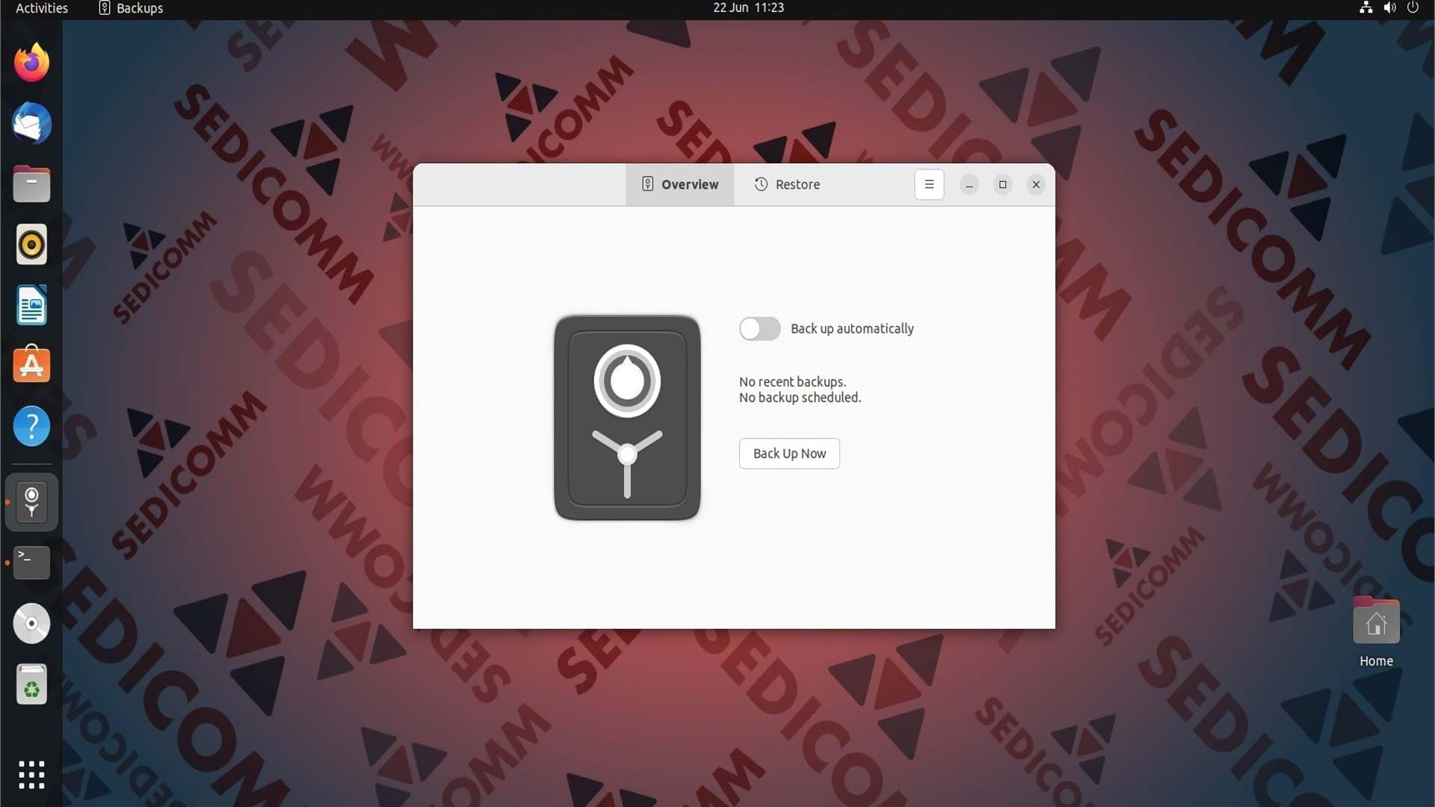Open the hamburger menu in Backups
This screenshot has height=807, width=1435.
tap(929, 185)
